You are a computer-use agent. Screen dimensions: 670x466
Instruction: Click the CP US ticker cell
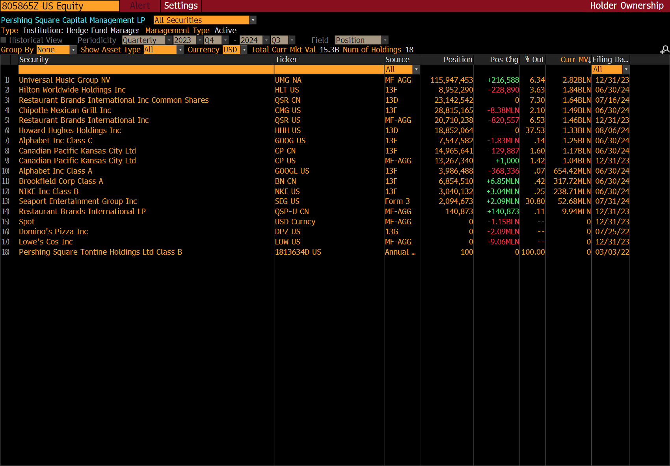point(285,161)
